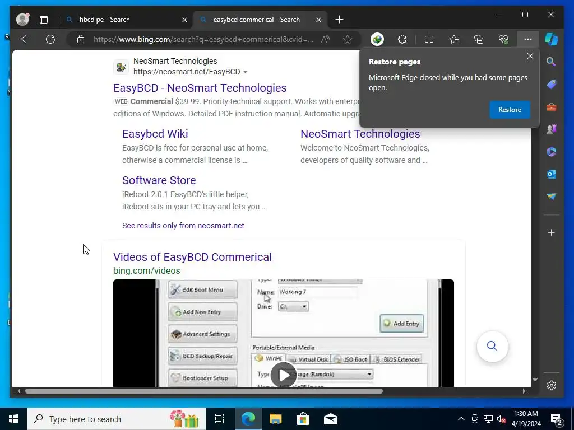This screenshot has width=574, height=430.
Task: Click See results only from neosmart.net
Action: (183, 226)
